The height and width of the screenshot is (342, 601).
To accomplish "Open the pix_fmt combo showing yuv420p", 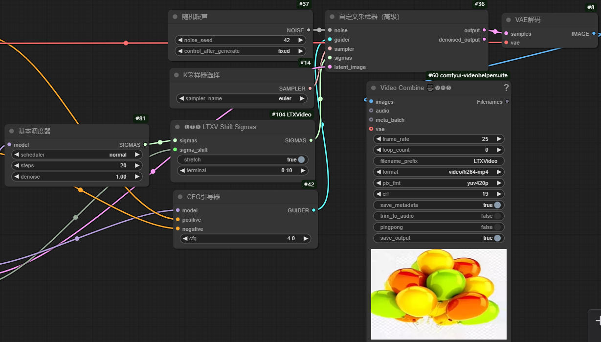I will (x=439, y=183).
